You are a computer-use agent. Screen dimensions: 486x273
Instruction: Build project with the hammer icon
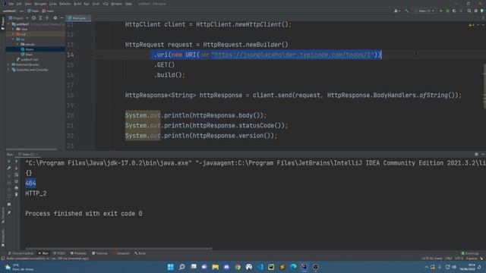(x=407, y=11)
